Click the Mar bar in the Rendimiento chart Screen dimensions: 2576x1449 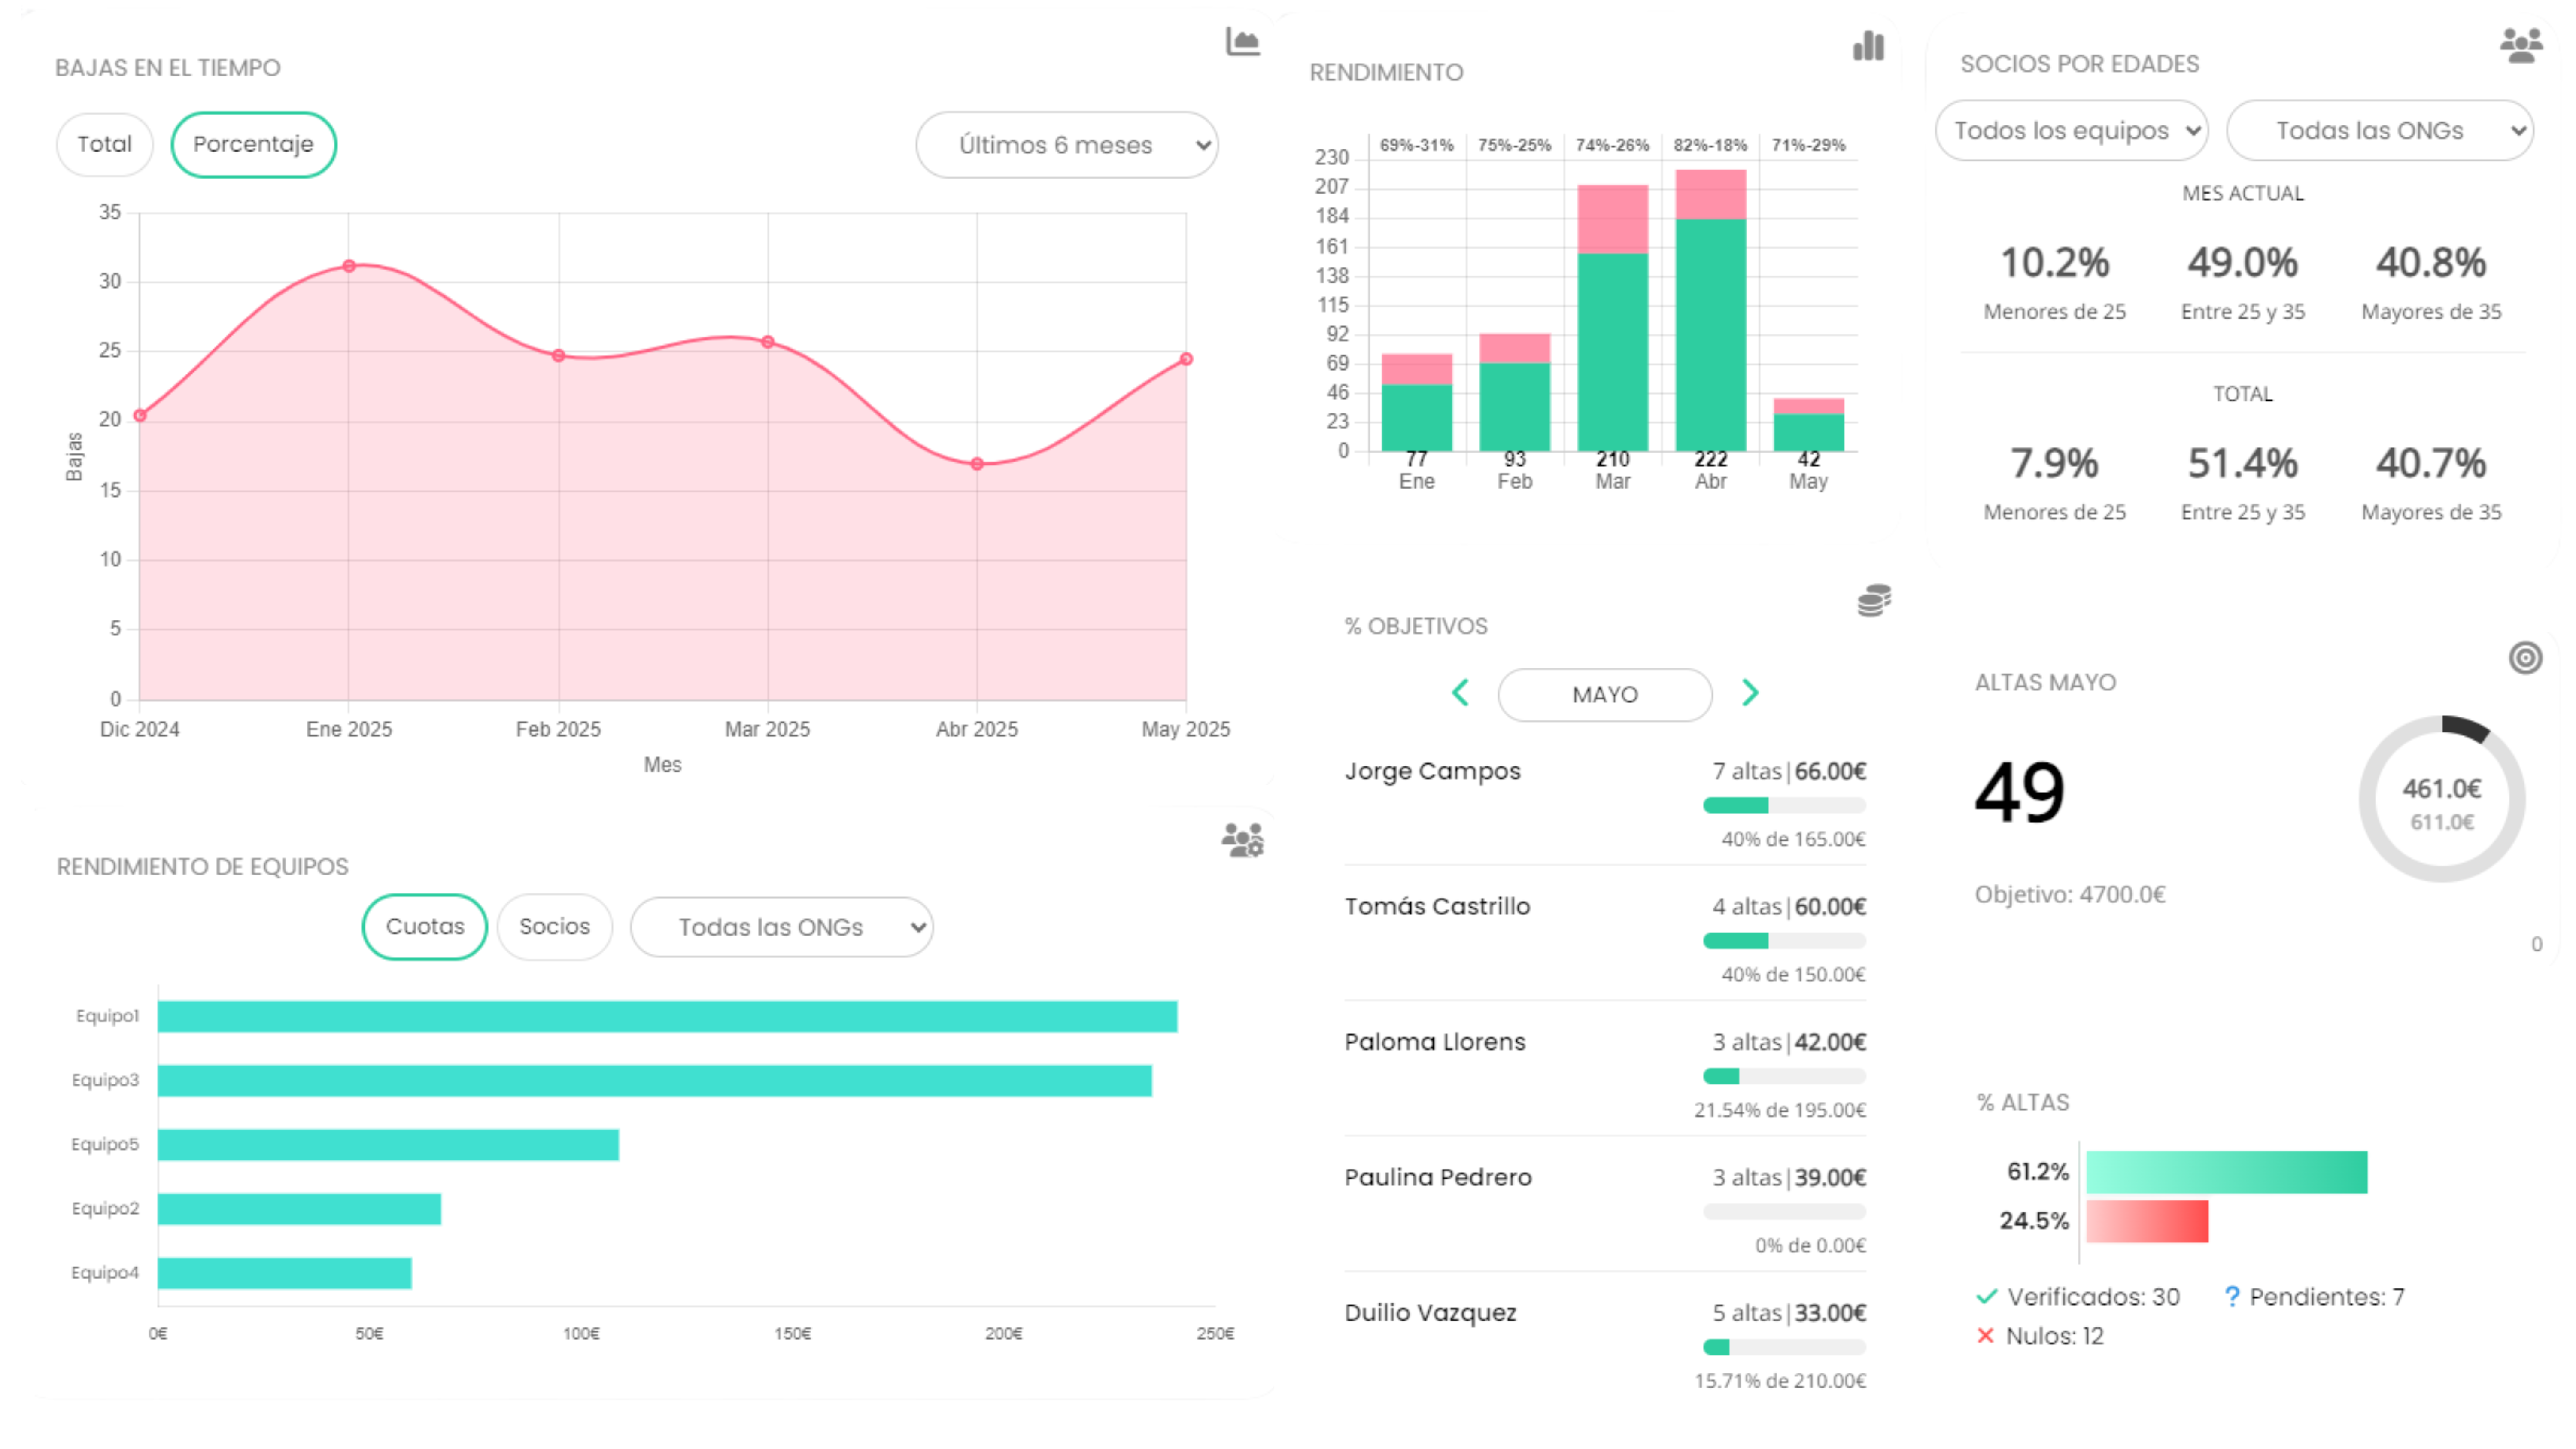tap(1612, 318)
